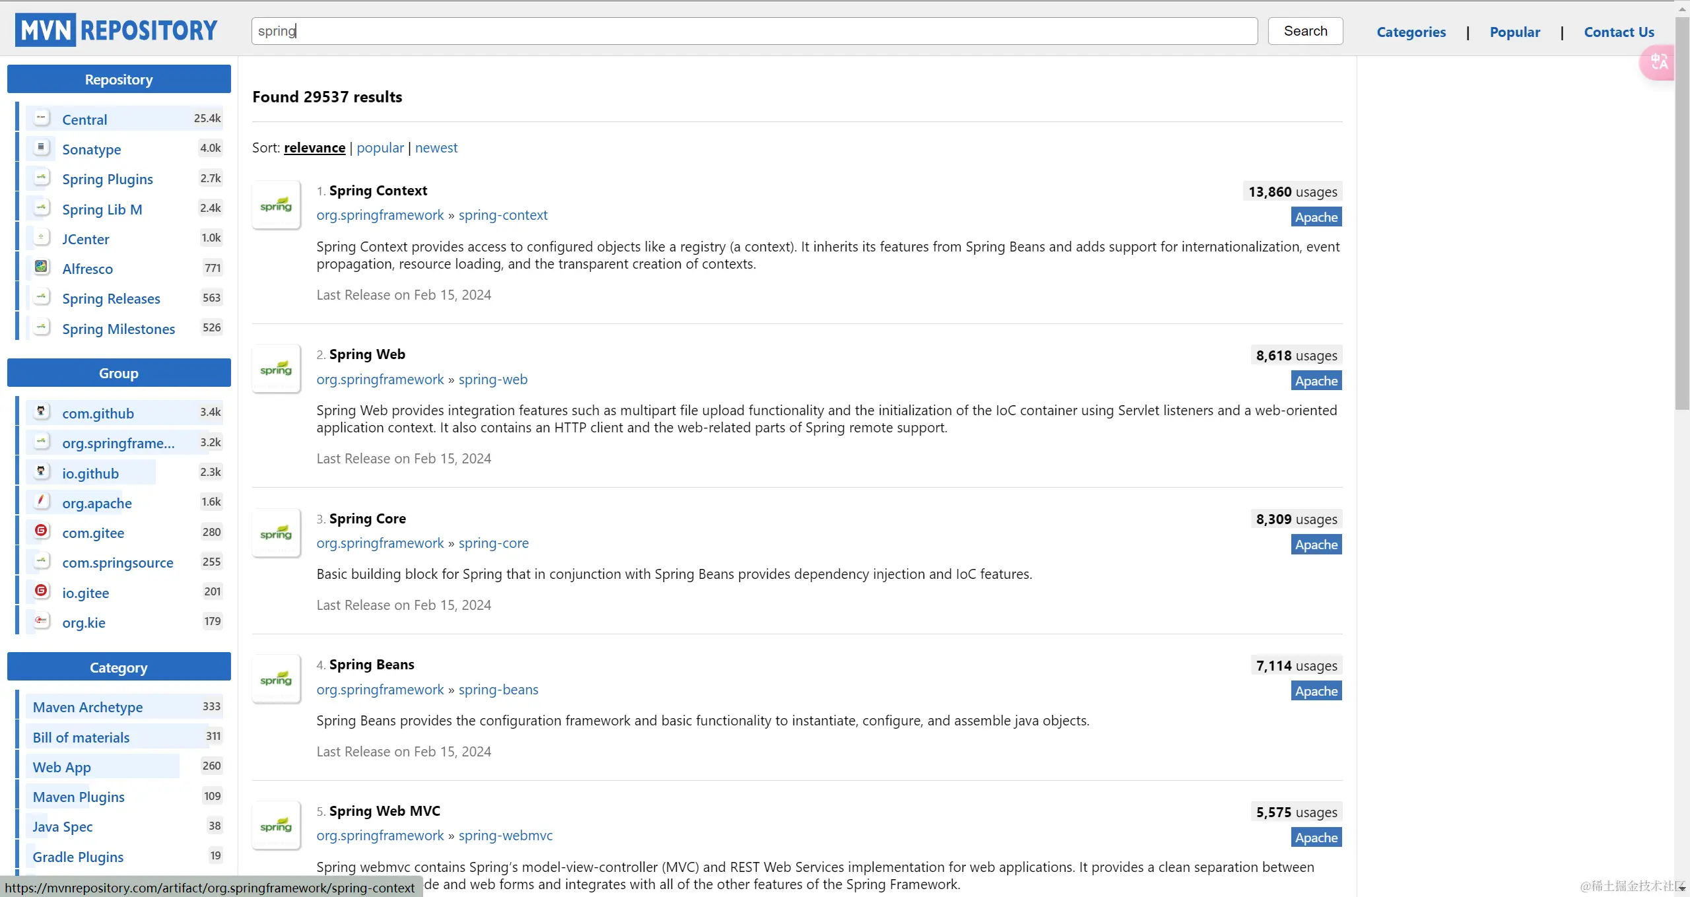1690x897 pixels.
Task: Click the org.kie group icon
Action: [42, 621]
